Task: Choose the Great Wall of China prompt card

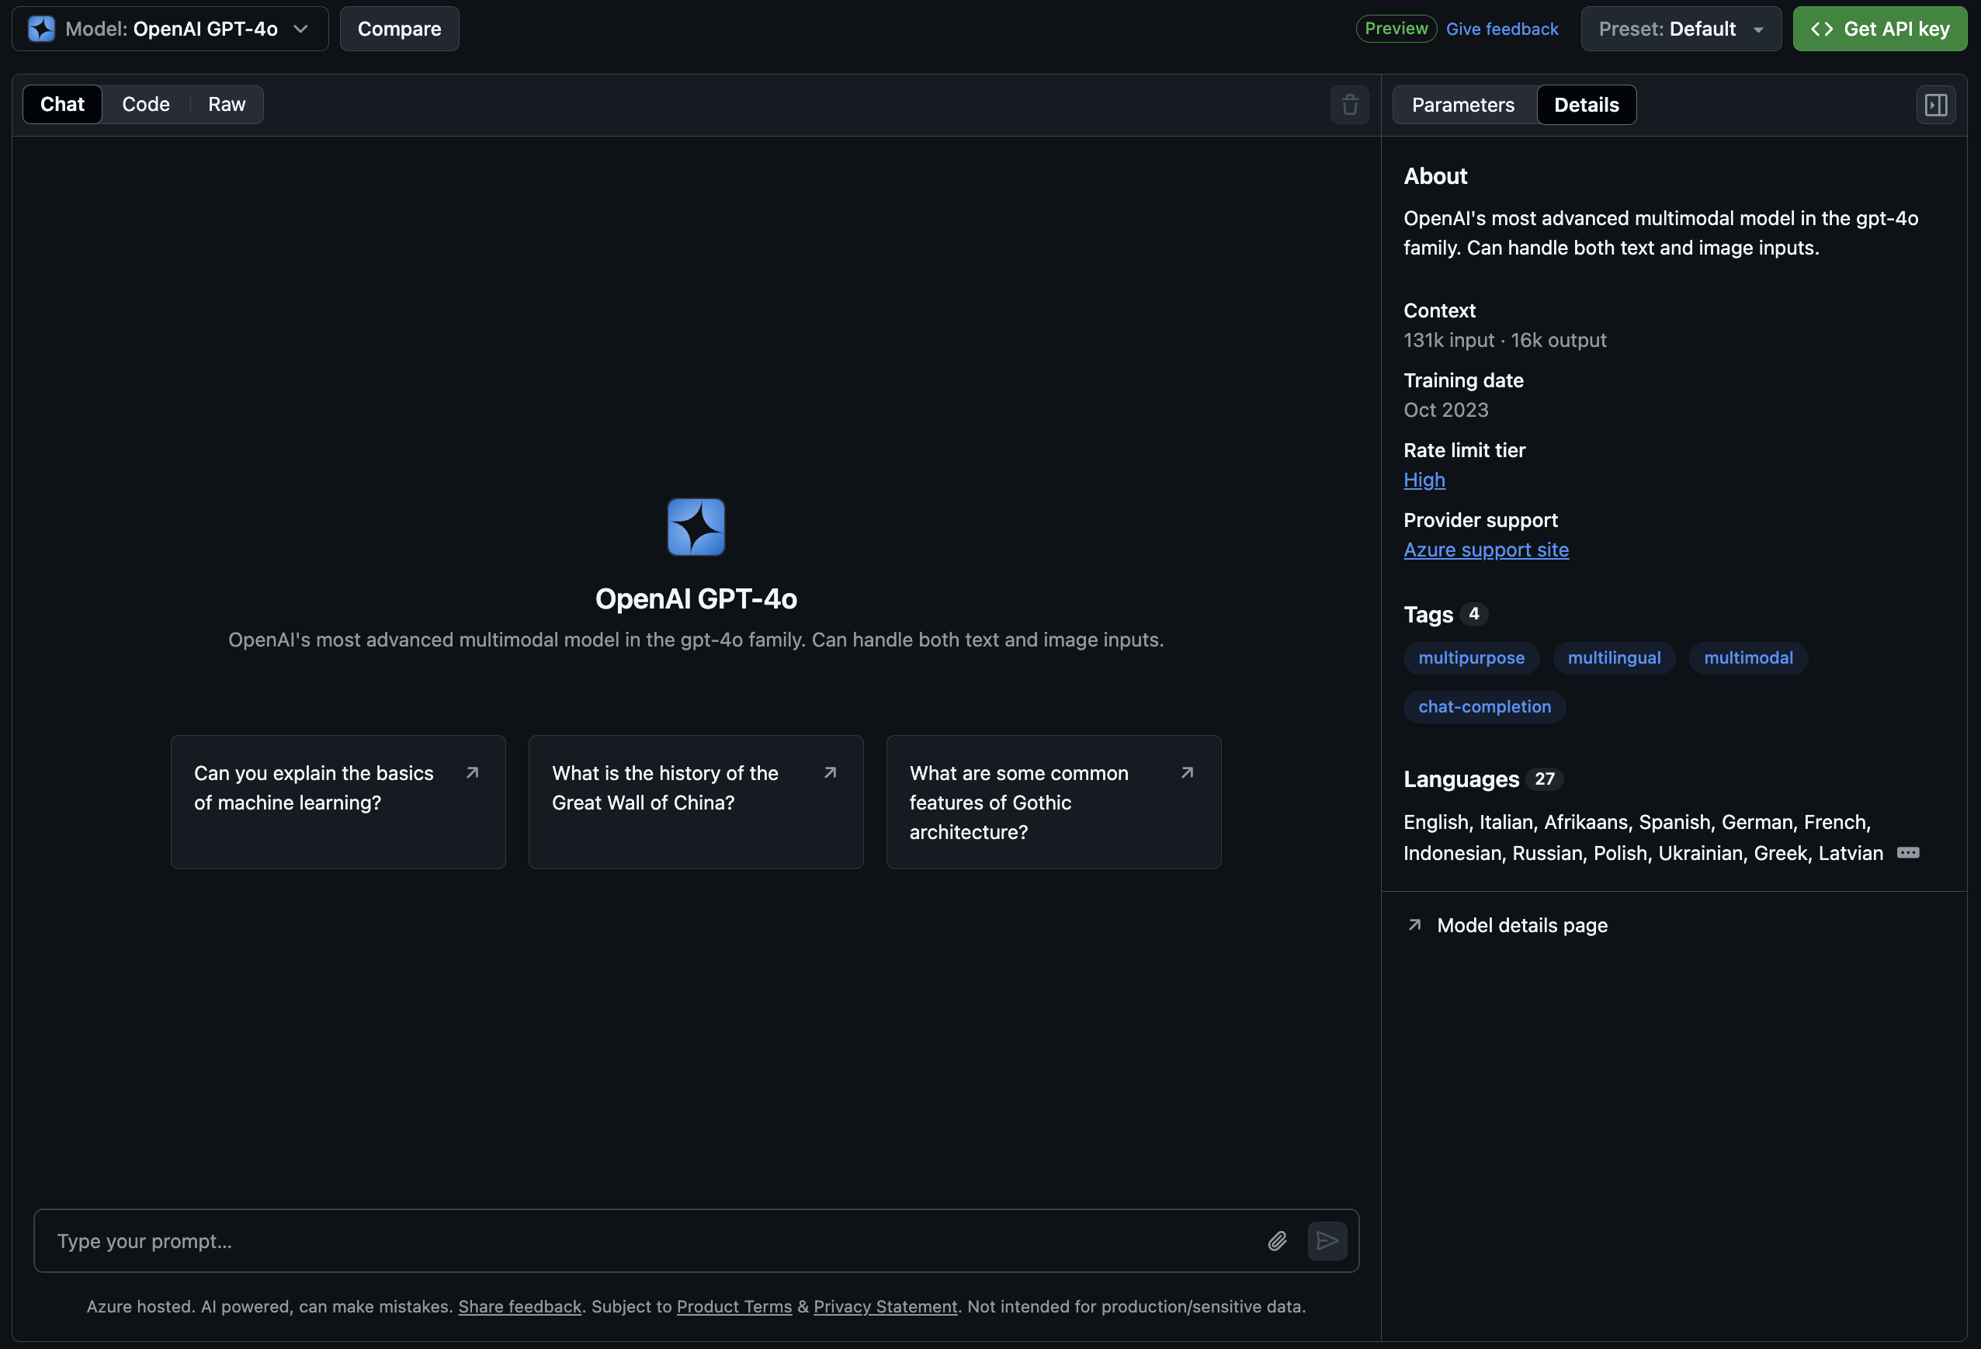Action: 696,802
